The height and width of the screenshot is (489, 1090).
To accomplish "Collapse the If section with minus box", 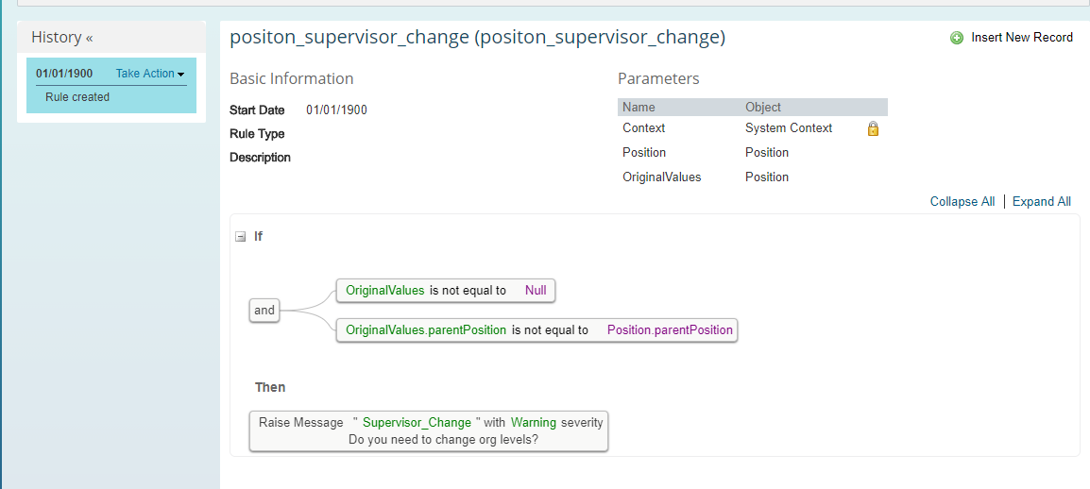I will pos(241,237).
